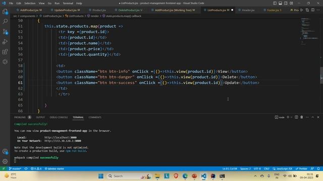Image resolution: width=323 pixels, height=181 pixels.
Task: Change indentation via Spaces: 2
Action: (x=245, y=169)
